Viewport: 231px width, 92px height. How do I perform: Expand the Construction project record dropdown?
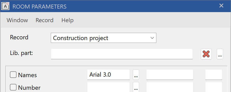(x=103, y=38)
